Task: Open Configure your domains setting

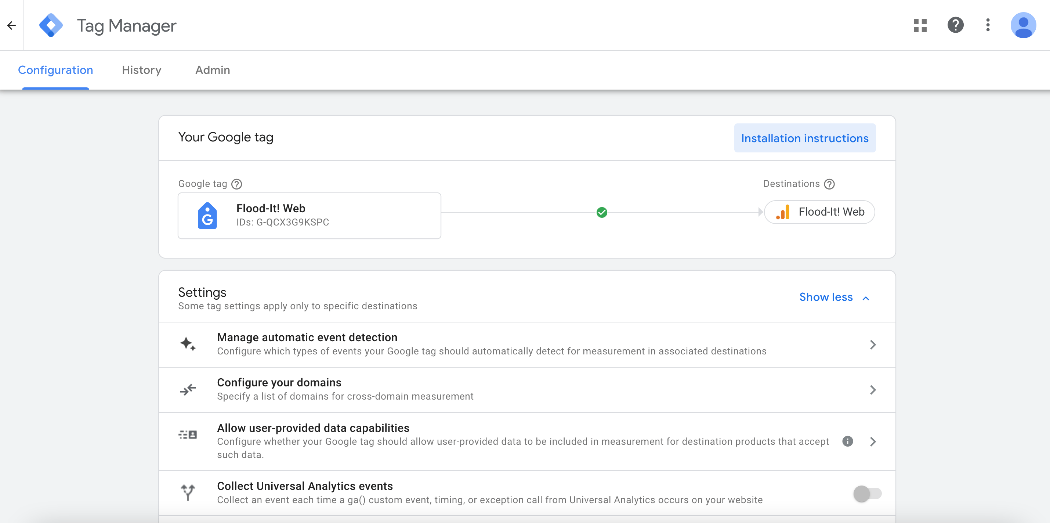Action: [526, 390]
